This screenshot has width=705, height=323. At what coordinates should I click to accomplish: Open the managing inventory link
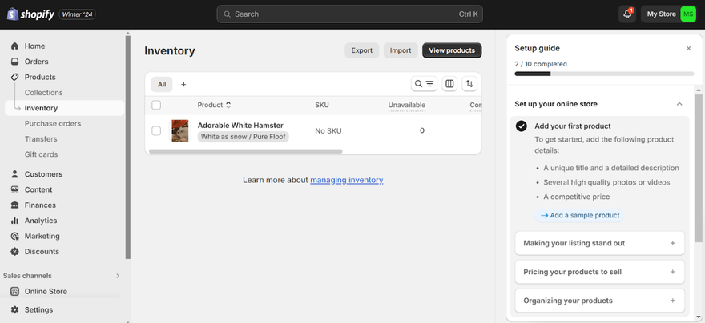coord(347,180)
